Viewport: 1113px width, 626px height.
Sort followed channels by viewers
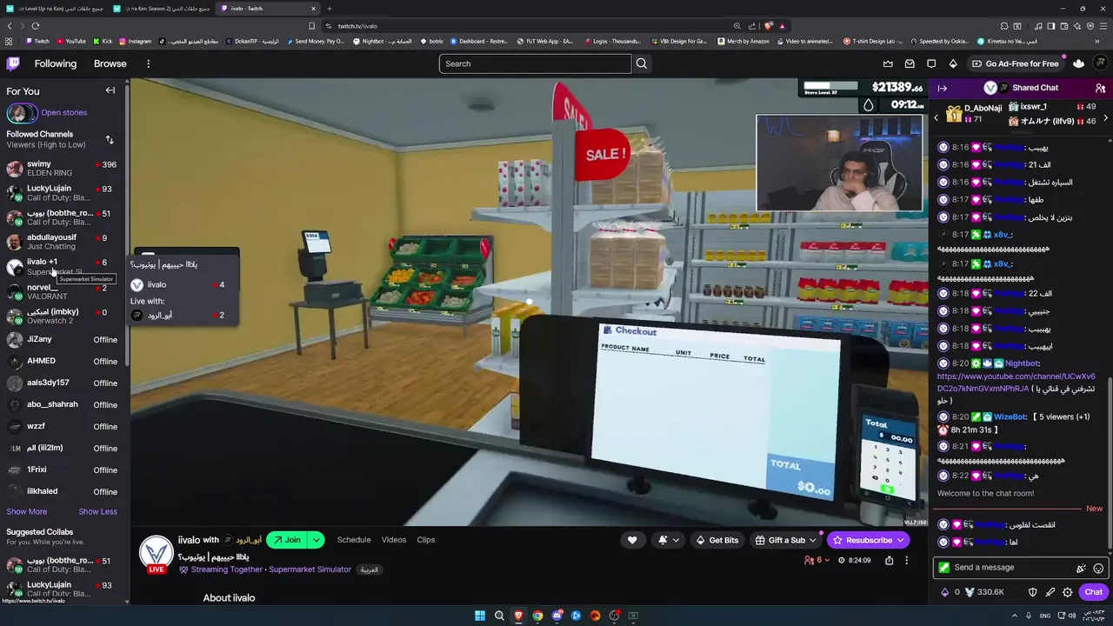click(x=110, y=139)
